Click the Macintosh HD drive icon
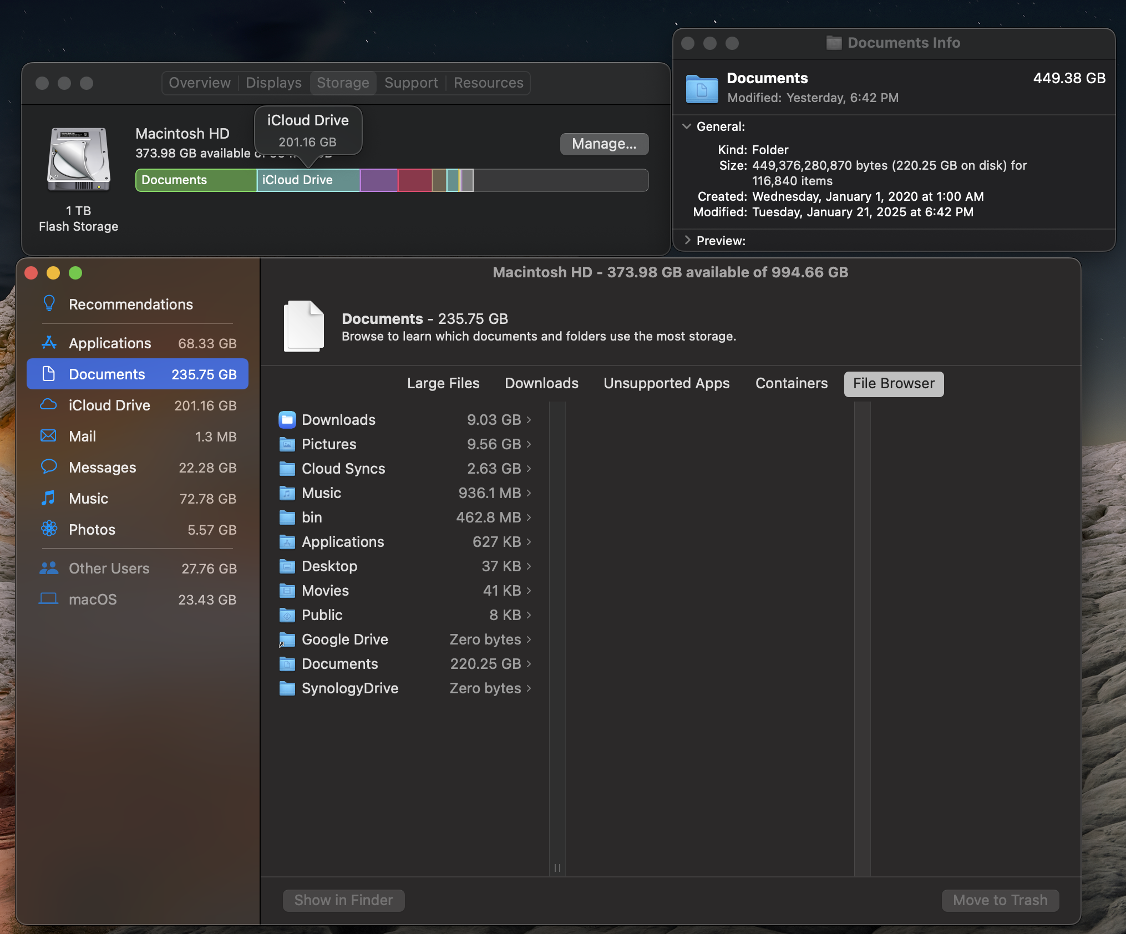The image size is (1126, 934). [x=78, y=159]
